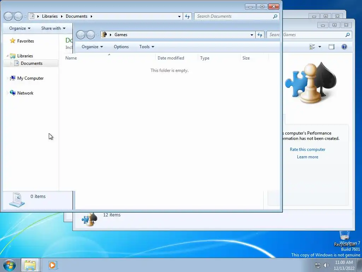362x272 pixels.
Task: Refresh the Documents address bar
Action: coord(187,16)
